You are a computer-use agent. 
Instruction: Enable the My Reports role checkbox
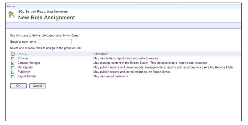click(13, 68)
